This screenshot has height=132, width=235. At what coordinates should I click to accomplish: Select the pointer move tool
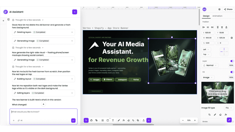click(x=86, y=120)
